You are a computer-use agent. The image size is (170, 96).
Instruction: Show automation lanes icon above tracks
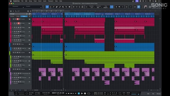[x=19, y=11]
